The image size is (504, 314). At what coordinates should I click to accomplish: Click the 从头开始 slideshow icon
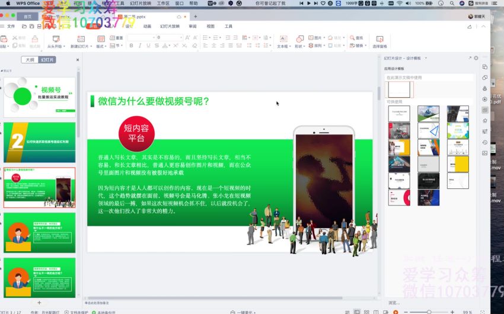[56, 39]
